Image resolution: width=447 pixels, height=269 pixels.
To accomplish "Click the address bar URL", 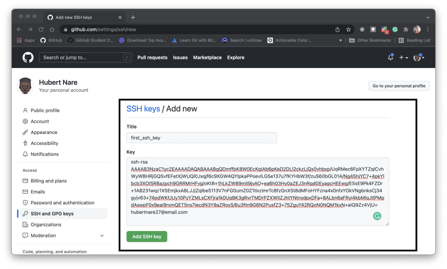I will [x=104, y=29].
